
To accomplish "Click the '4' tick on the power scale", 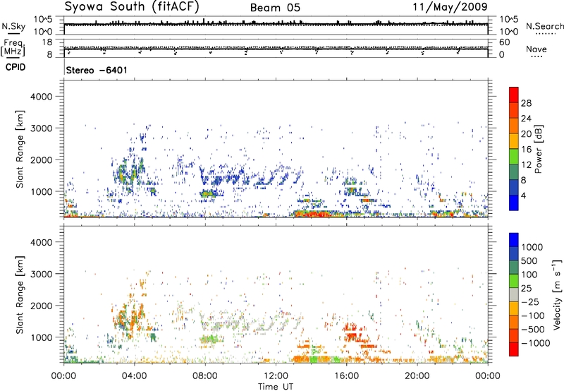I will tap(524, 195).
